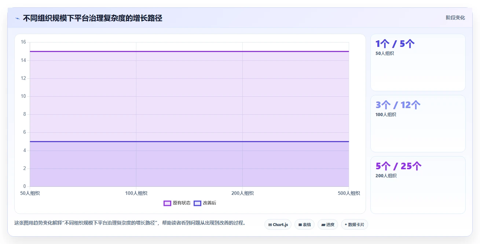Click the Chart.js tag
Screen dimensions: 480x244
pos(278,225)
